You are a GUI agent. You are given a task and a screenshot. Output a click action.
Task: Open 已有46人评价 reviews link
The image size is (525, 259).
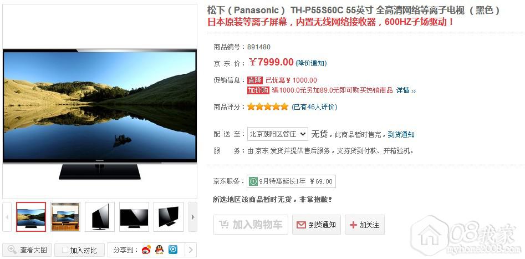314,107
